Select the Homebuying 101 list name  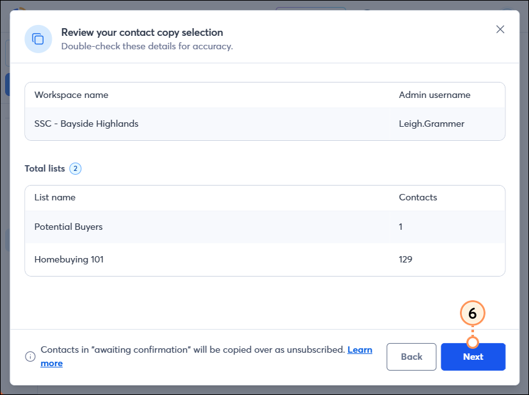pyautogui.click(x=69, y=259)
